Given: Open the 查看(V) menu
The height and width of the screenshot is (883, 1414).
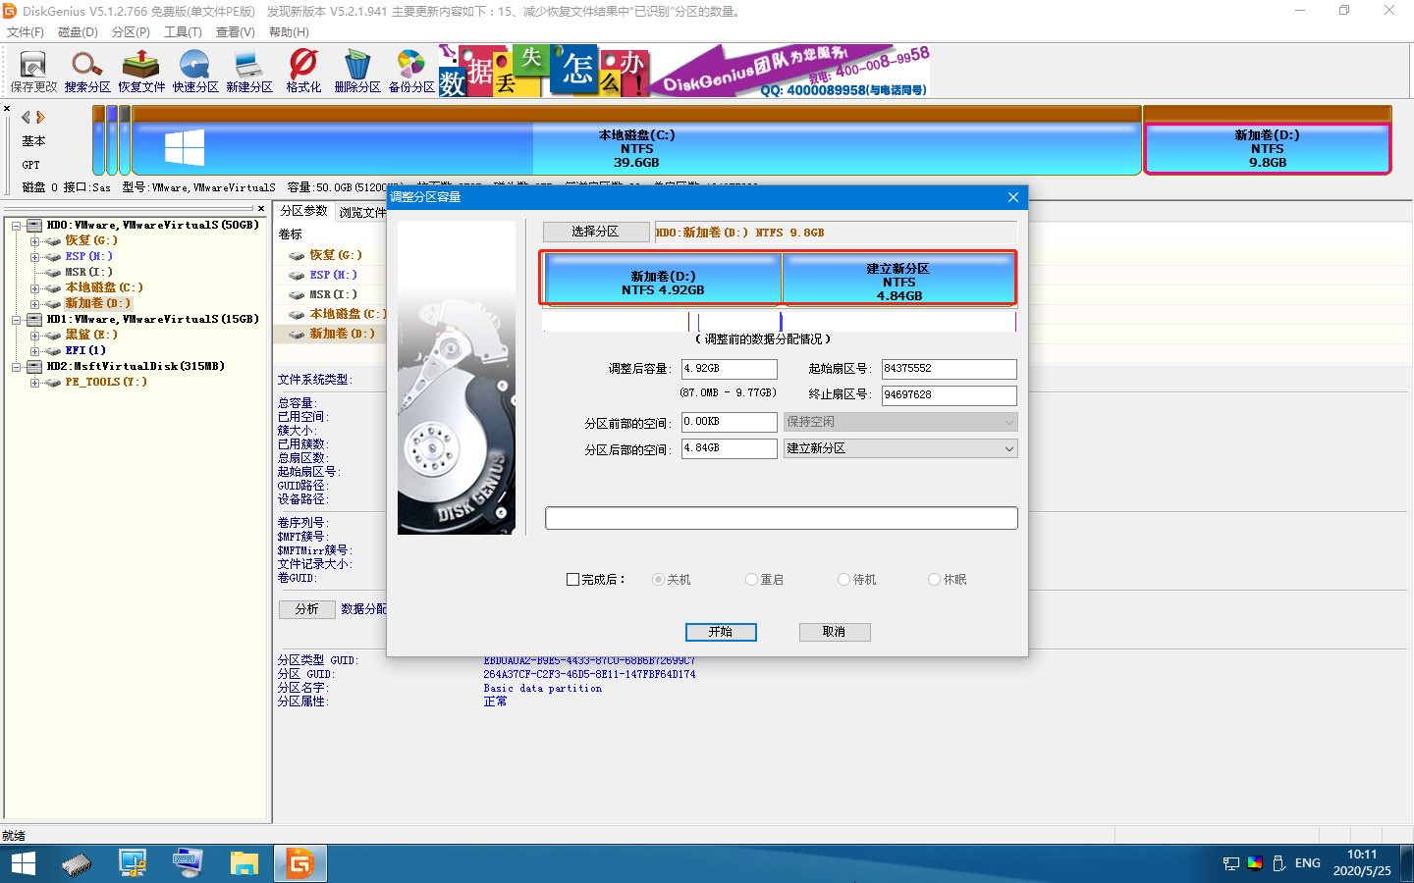Looking at the screenshot, I should 236,32.
